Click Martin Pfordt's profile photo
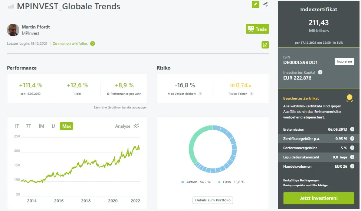This screenshot has height=211, width=361. click(13, 30)
